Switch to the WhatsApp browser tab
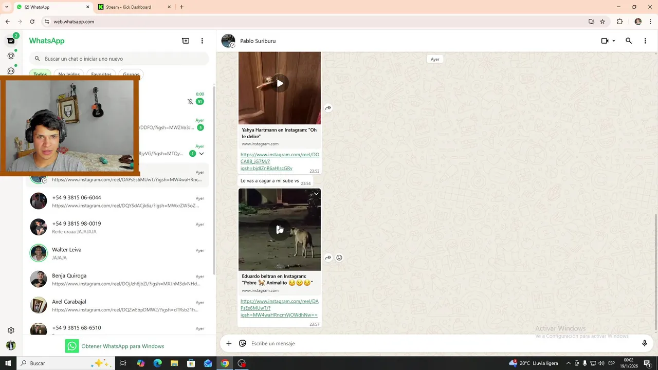Viewport: 658px width, 370px height. (51, 7)
